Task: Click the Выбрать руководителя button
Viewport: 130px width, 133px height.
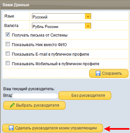Action: (34, 105)
